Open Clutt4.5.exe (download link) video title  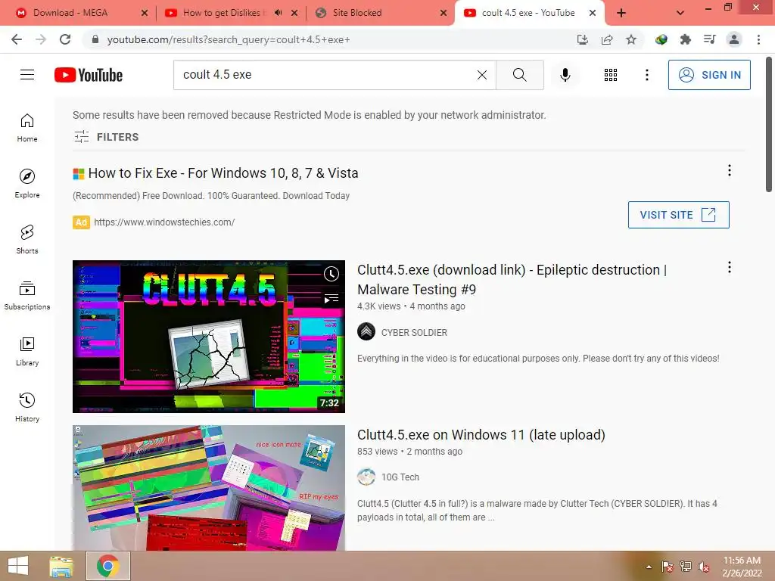[512, 280]
